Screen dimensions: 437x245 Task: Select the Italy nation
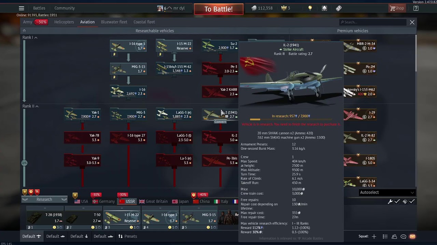221,201
